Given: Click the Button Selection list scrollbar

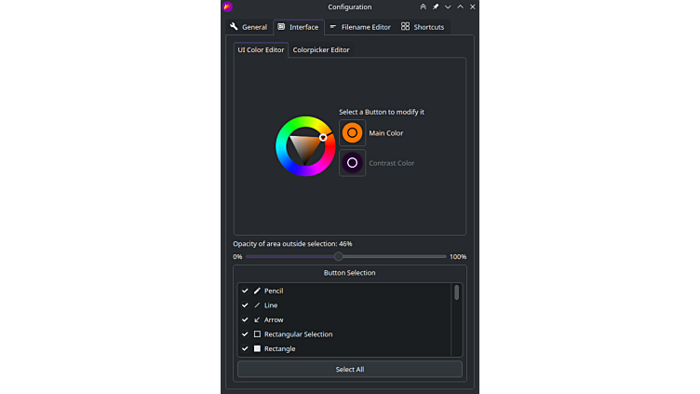Looking at the screenshot, I should click(x=456, y=292).
